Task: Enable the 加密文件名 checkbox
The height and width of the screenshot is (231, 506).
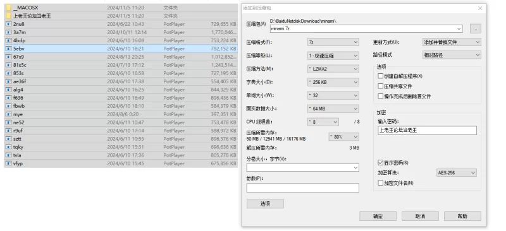Action: (x=381, y=182)
